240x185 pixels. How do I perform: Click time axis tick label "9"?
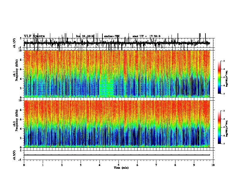pyautogui.click(x=194, y=165)
